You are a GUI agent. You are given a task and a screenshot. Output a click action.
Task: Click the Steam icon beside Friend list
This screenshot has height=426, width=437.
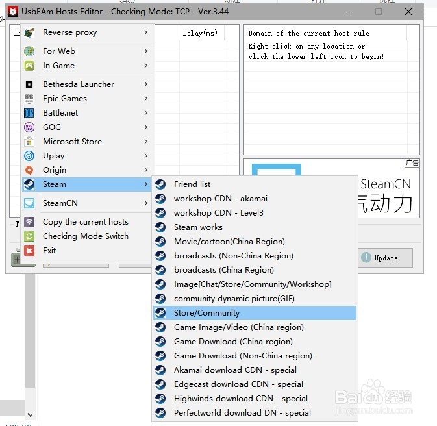160,184
